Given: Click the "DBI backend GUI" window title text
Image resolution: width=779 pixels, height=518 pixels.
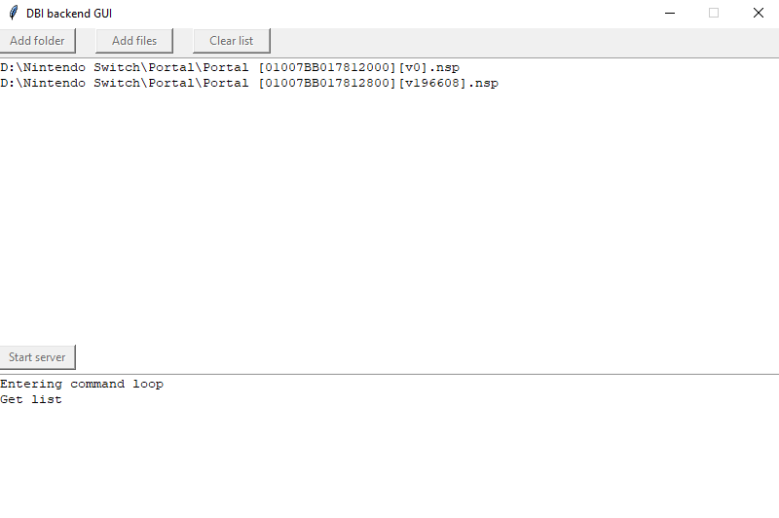Looking at the screenshot, I should [x=69, y=14].
